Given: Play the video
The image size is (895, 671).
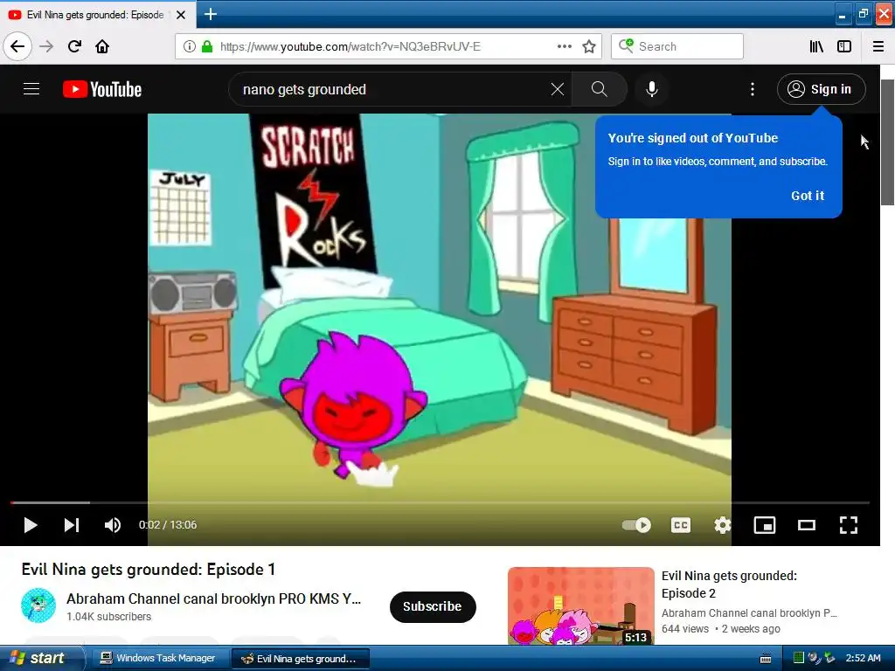Looking at the screenshot, I should pos(31,525).
